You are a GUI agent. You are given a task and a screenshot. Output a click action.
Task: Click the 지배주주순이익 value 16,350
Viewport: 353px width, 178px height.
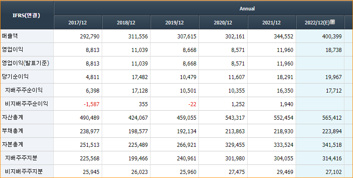(x=285, y=91)
